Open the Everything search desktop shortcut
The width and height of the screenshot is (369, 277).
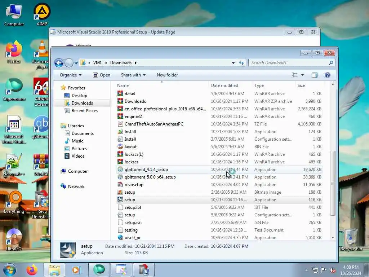14,203
